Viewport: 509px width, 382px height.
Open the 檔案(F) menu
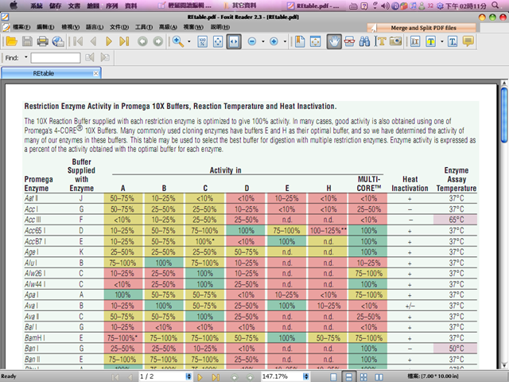tap(21, 27)
